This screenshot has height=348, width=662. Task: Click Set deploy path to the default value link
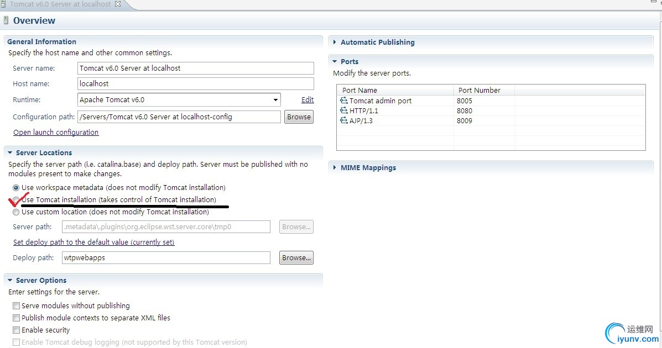tap(93, 242)
